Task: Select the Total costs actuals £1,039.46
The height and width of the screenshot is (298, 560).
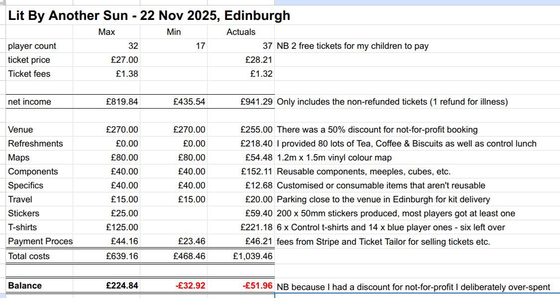Action: pyautogui.click(x=253, y=256)
